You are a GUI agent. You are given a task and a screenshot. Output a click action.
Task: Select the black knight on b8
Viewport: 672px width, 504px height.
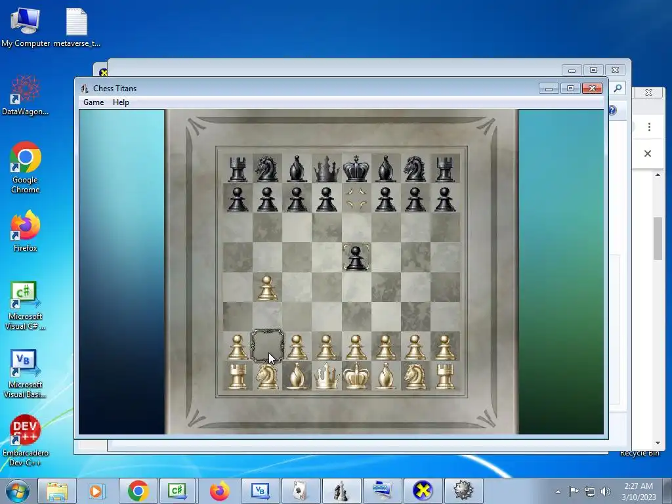coord(266,169)
